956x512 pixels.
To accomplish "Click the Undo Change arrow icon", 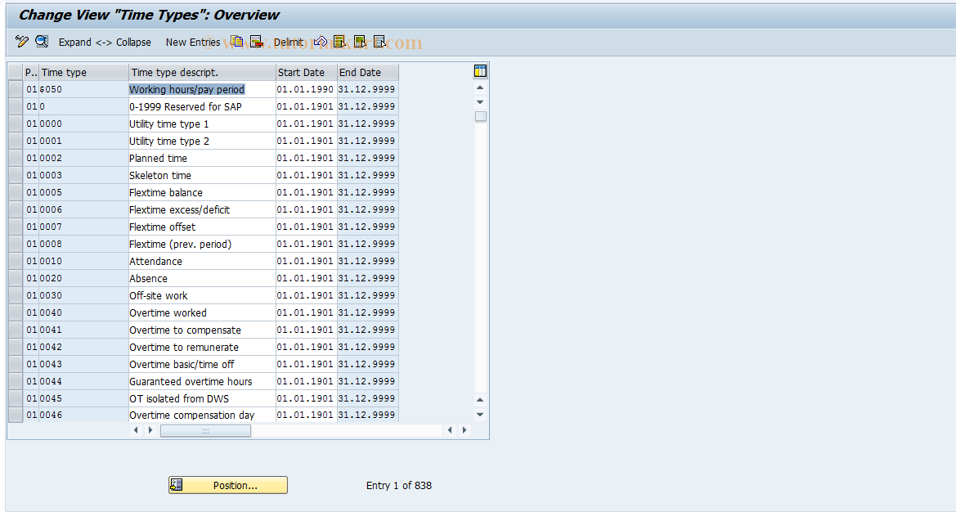I will coord(321,42).
